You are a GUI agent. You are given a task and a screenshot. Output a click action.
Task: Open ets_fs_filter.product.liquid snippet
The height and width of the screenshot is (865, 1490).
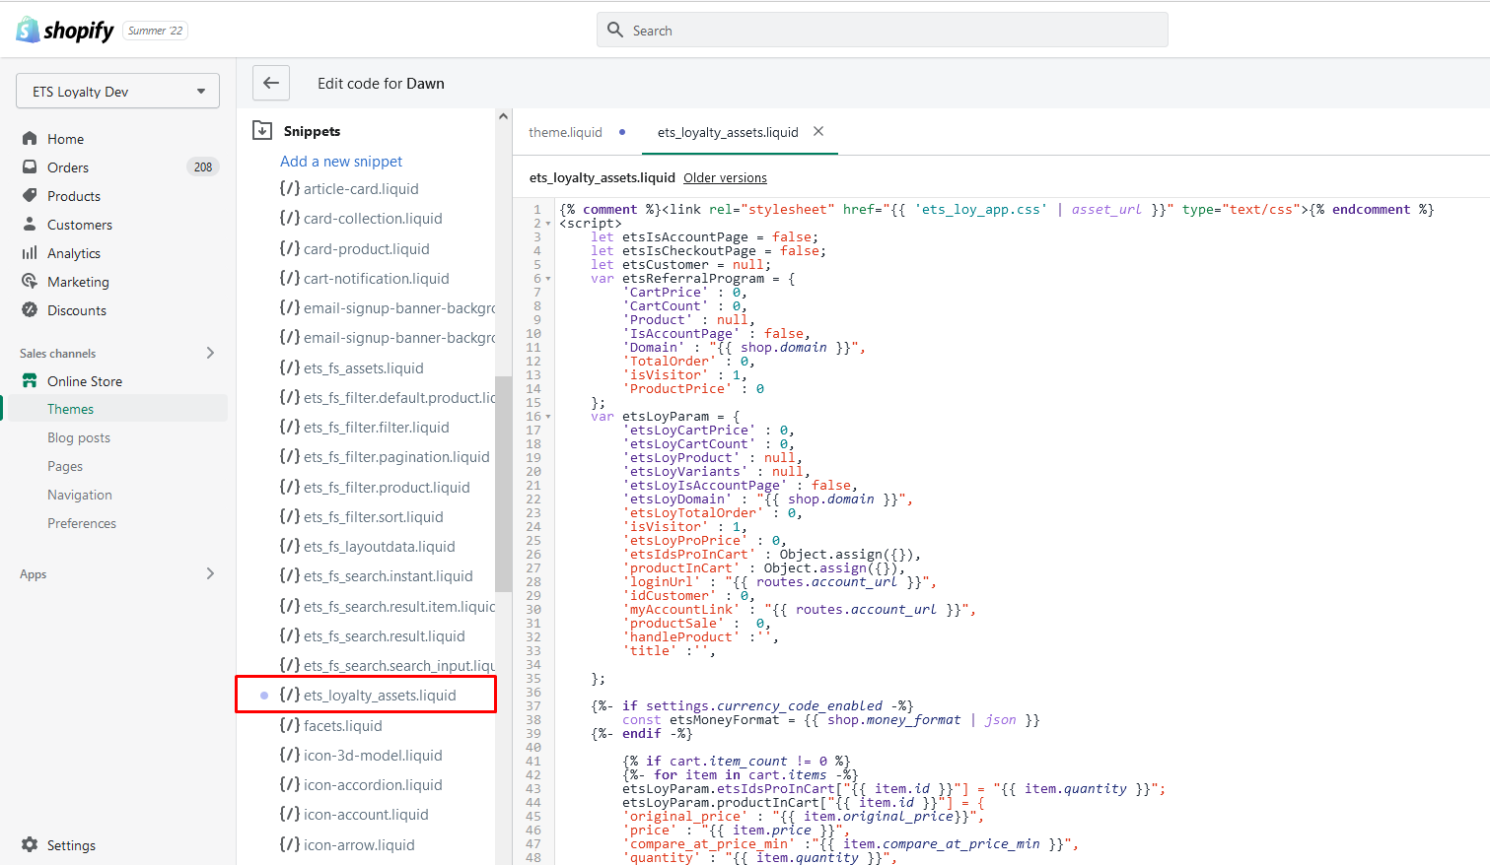pos(387,487)
